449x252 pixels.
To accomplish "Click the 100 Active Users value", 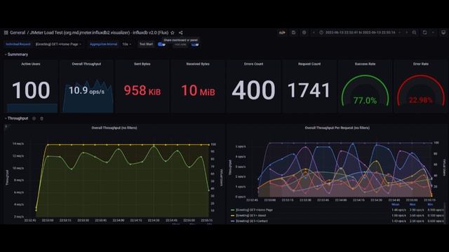I will (x=31, y=90).
